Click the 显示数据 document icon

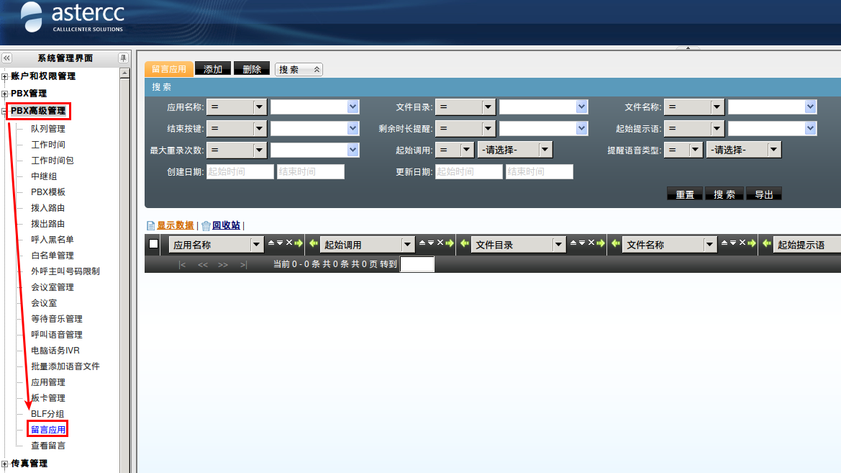(151, 225)
